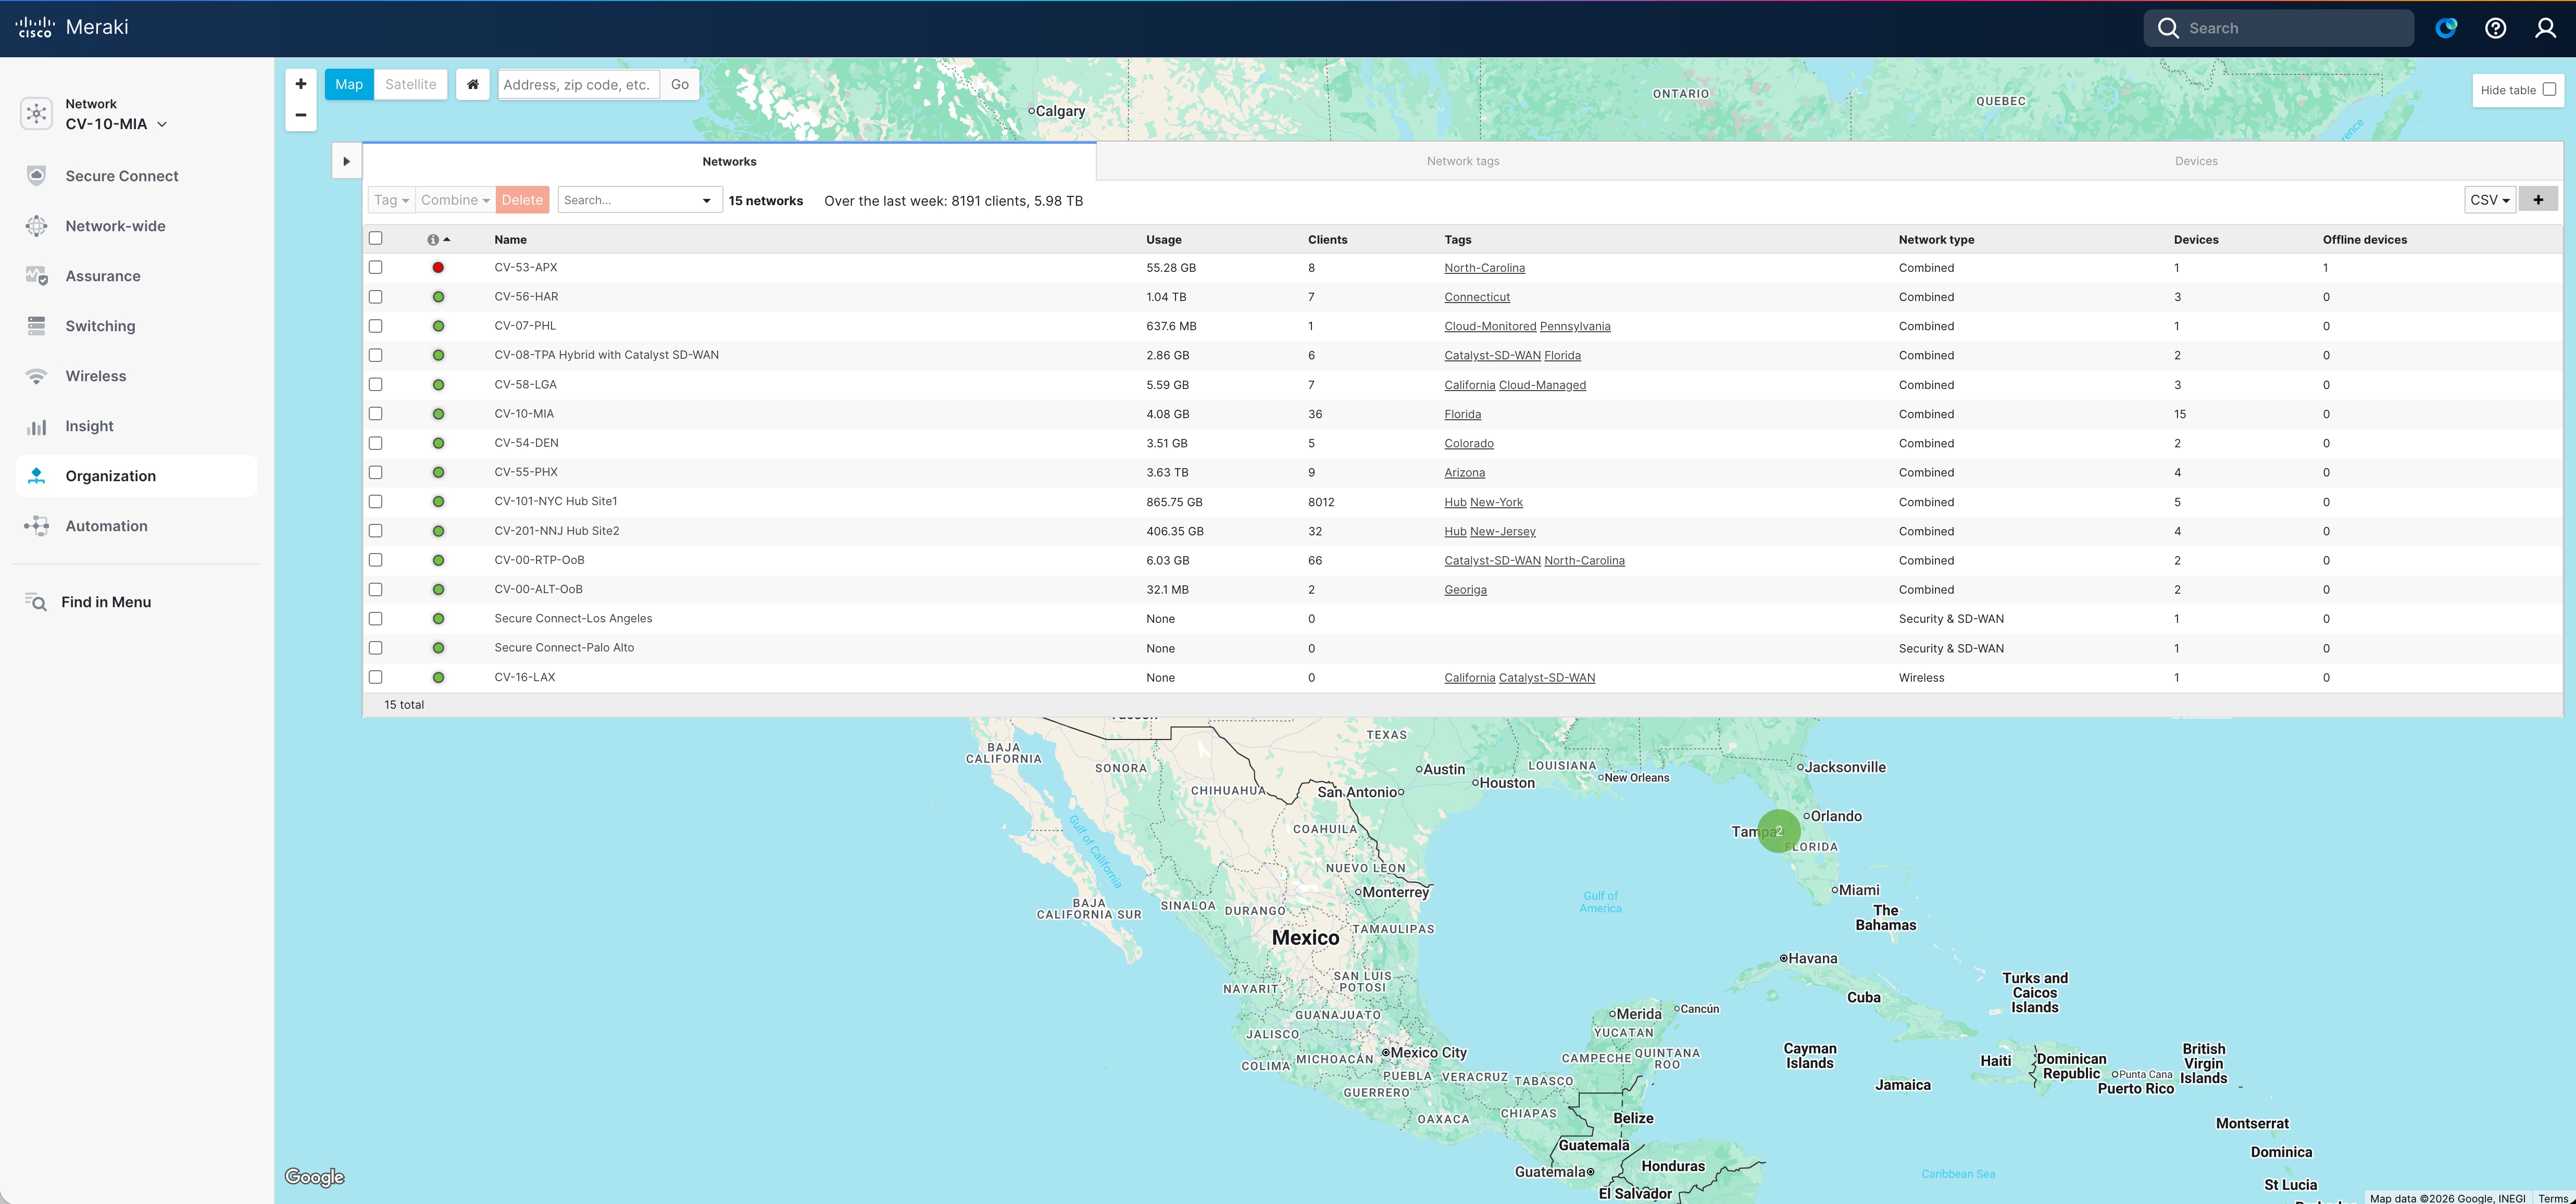Viewport: 2576px width, 1204px height.
Task: Click the map home icon button
Action: click(x=473, y=84)
